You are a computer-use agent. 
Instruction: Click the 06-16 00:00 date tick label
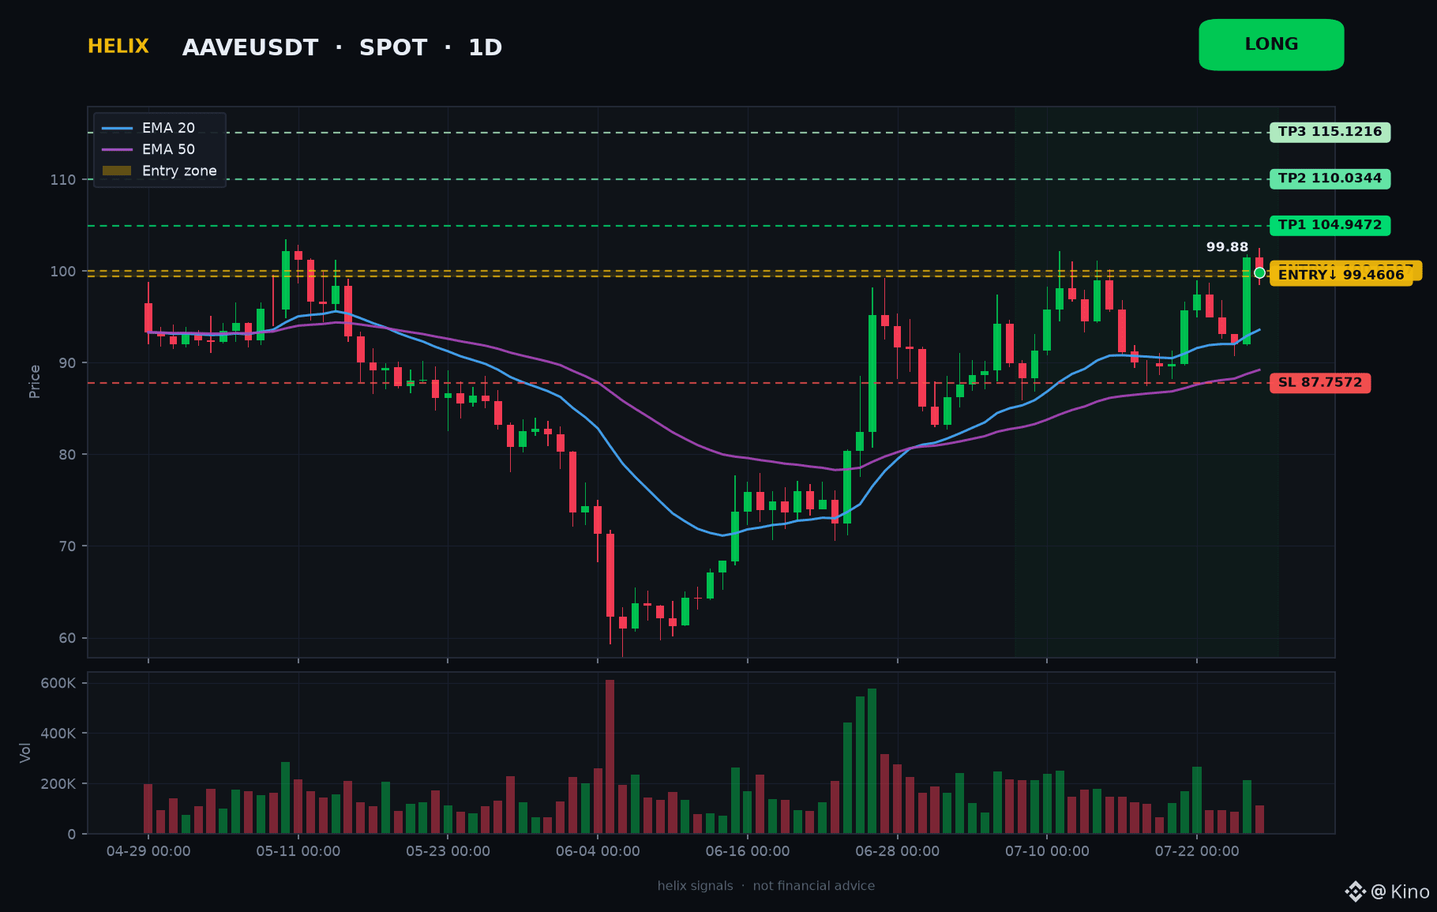748,851
